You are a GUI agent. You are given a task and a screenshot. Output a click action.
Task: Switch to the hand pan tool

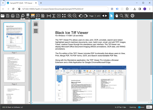(117, 16)
